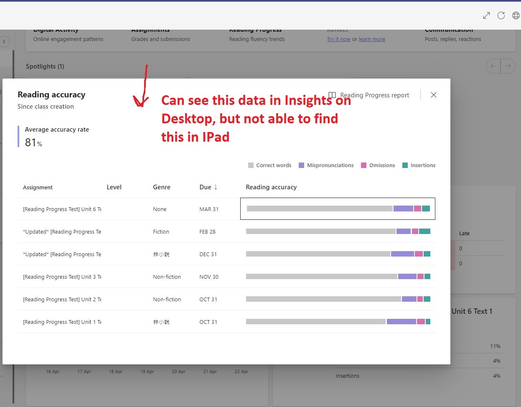The image size is (521, 407).
Task: Click the Level column header
Action: tap(114, 187)
